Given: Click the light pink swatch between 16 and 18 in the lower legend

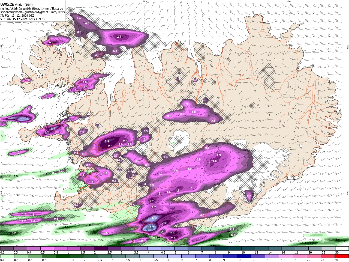Looking at the screenshot, I should coord(286,256).
